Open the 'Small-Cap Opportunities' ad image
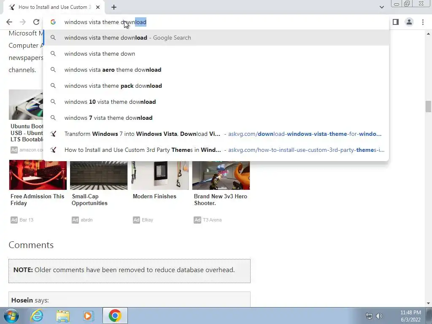The height and width of the screenshot is (324, 432). [99, 175]
